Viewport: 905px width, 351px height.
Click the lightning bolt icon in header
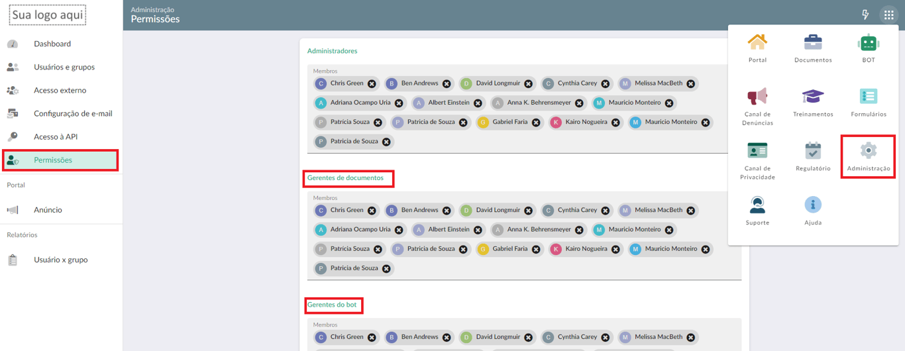coord(865,15)
